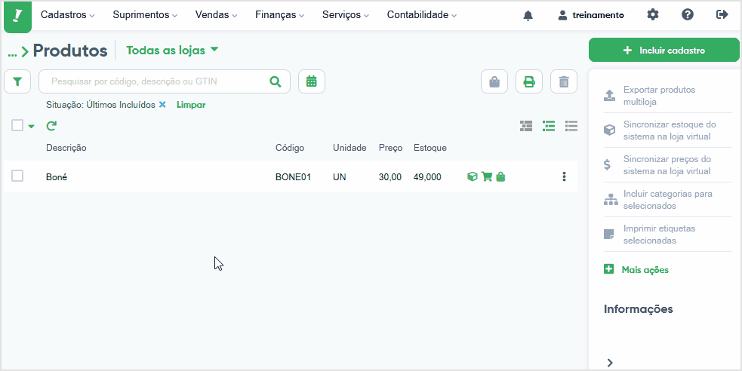Click the 30,00 price value
The width and height of the screenshot is (742, 371).
[390, 177]
